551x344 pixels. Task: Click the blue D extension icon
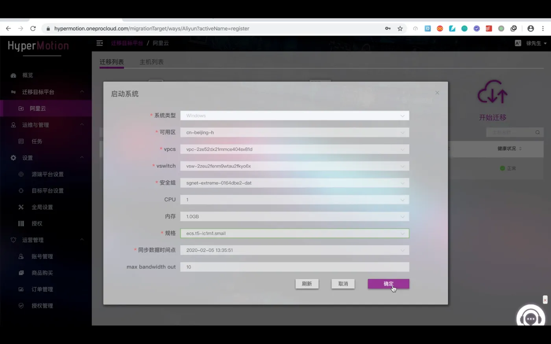click(427, 28)
